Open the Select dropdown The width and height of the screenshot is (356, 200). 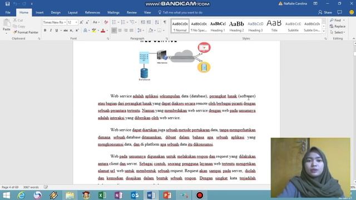pos(338,32)
